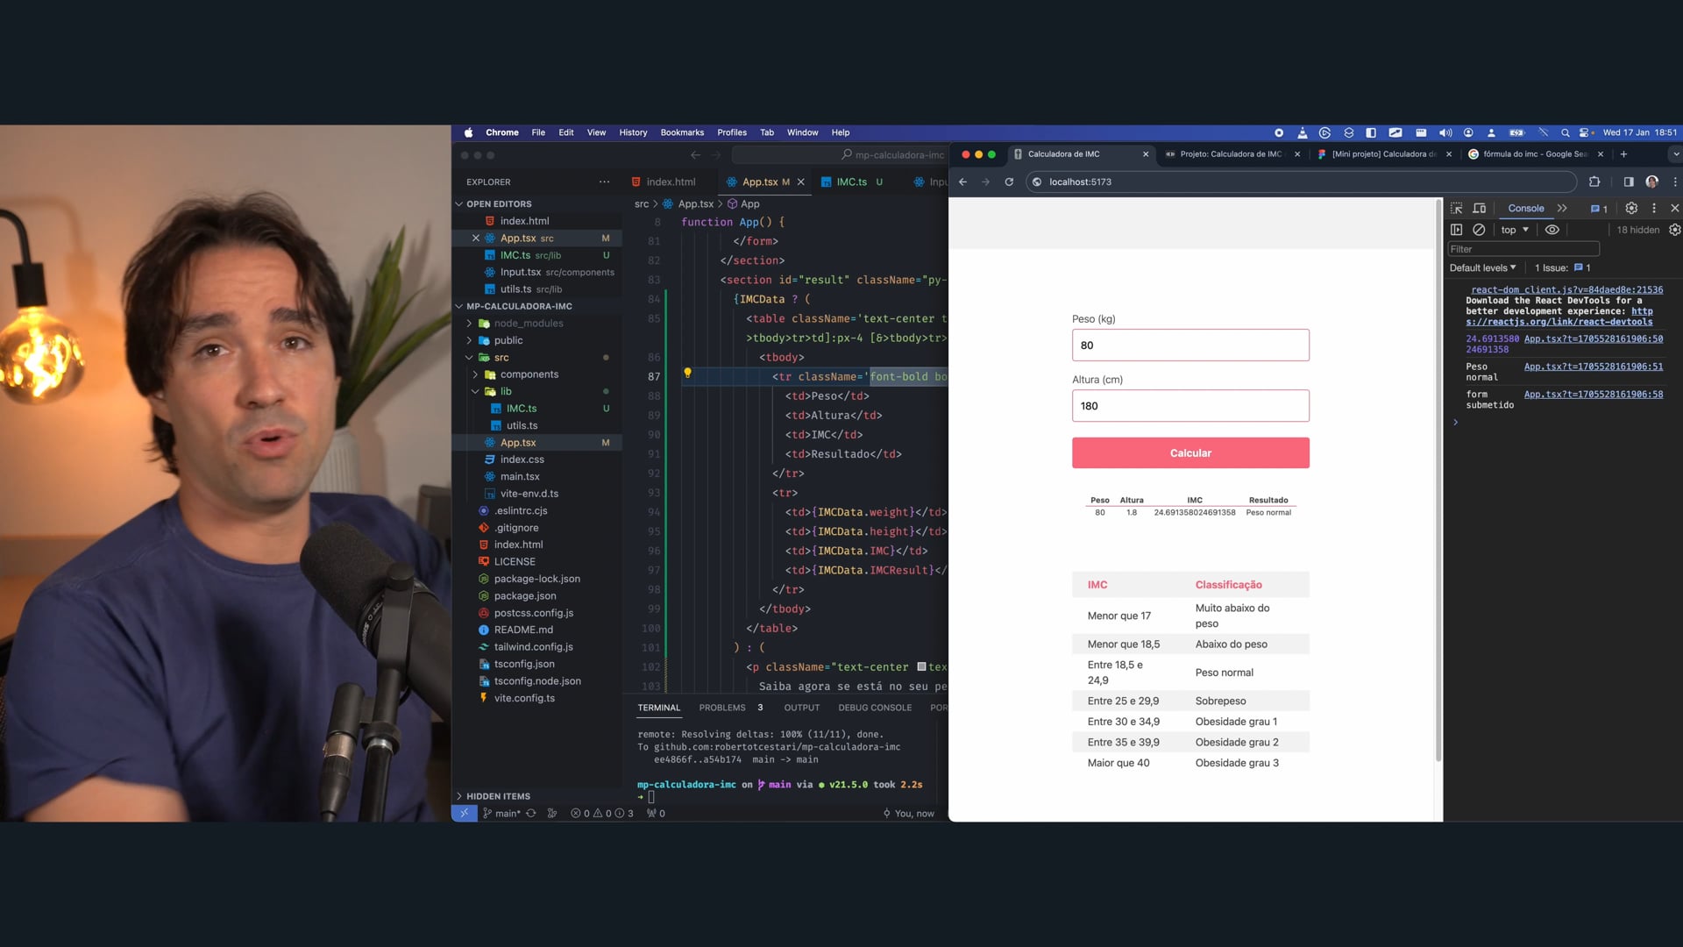
Task: Open the Default levels dropdown
Action: tap(1482, 267)
